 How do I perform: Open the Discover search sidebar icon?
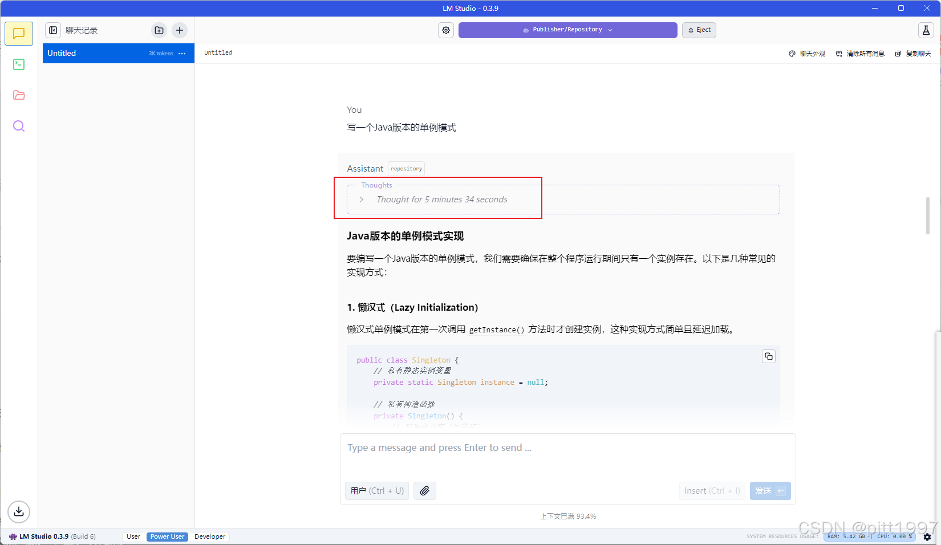[x=19, y=126]
